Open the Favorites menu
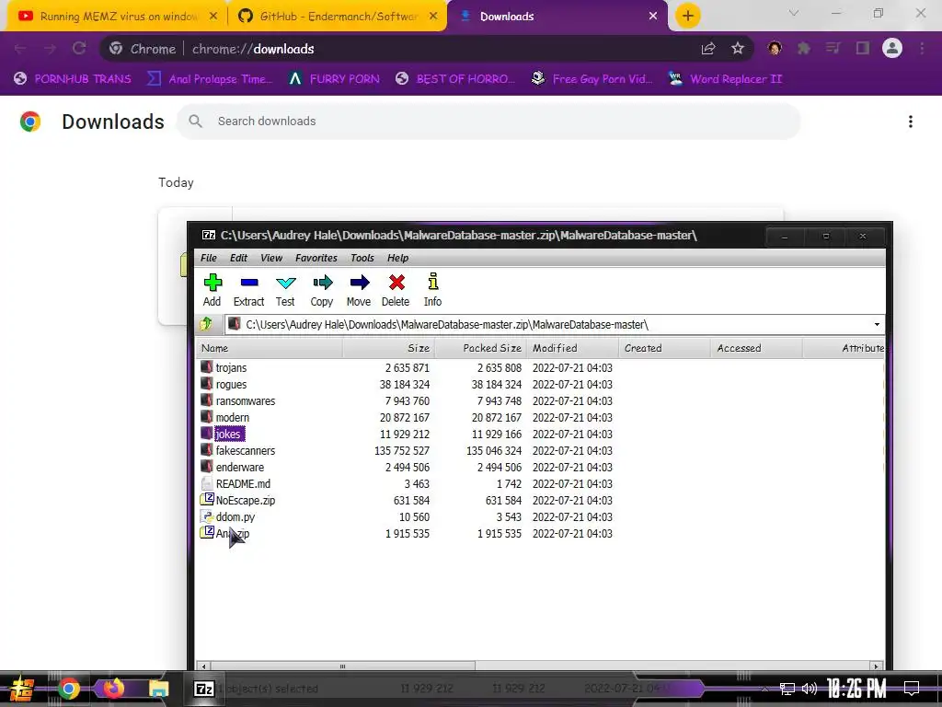Image resolution: width=942 pixels, height=707 pixels. [x=316, y=258]
